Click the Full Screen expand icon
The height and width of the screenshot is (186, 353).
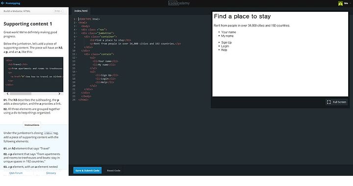(x=328, y=102)
